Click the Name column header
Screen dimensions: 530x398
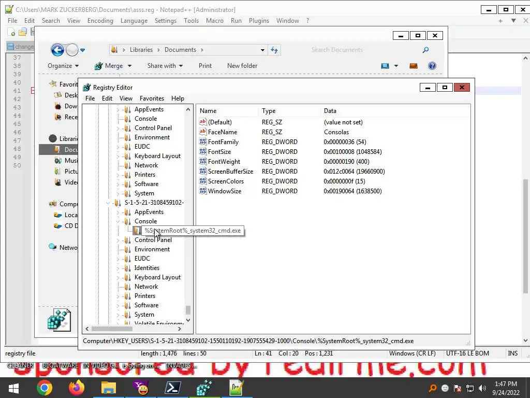click(228, 111)
